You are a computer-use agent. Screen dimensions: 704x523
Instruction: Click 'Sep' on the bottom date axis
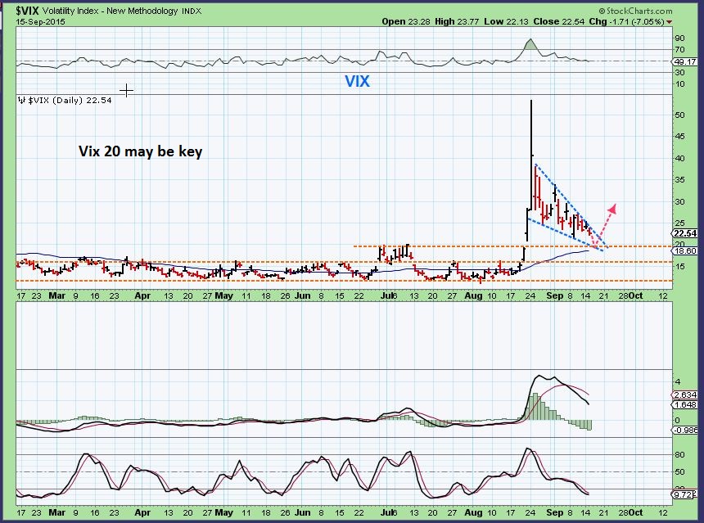coord(555,512)
